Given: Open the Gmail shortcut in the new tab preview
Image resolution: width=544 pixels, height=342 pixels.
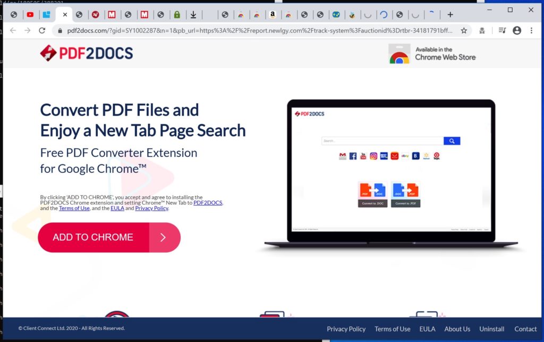Looking at the screenshot, I should (x=343, y=155).
